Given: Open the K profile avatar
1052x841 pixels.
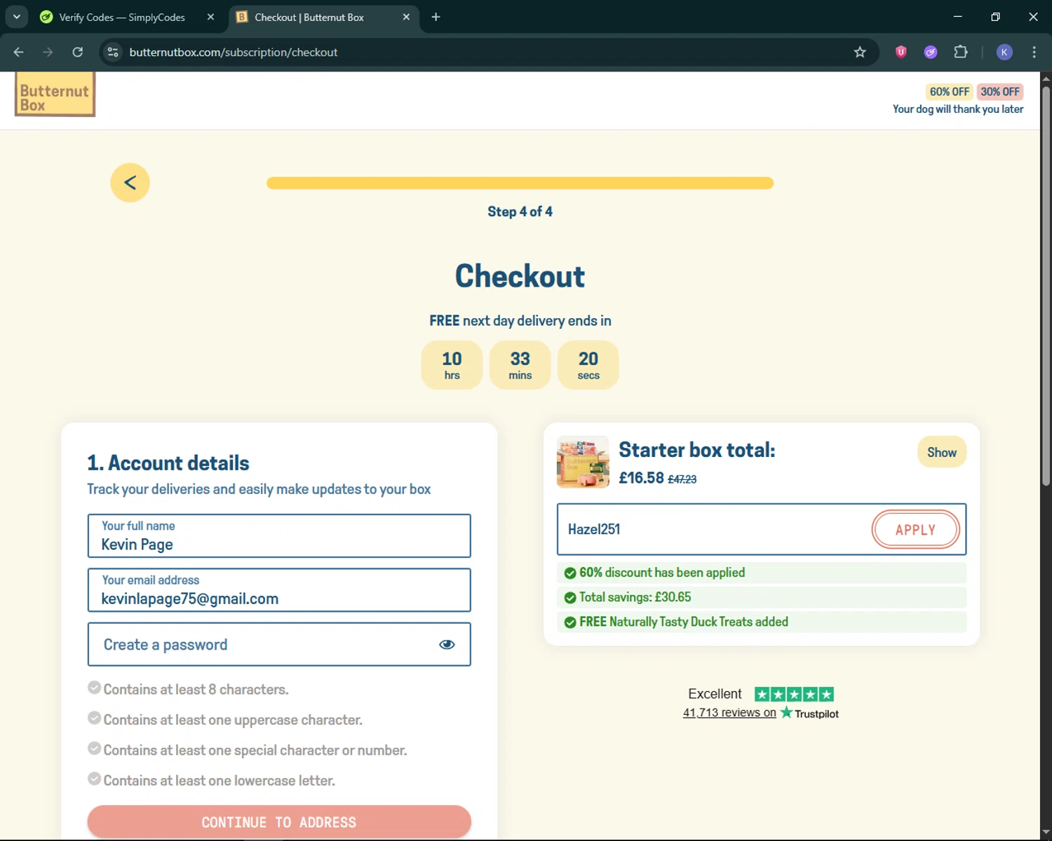Looking at the screenshot, I should [x=1004, y=52].
